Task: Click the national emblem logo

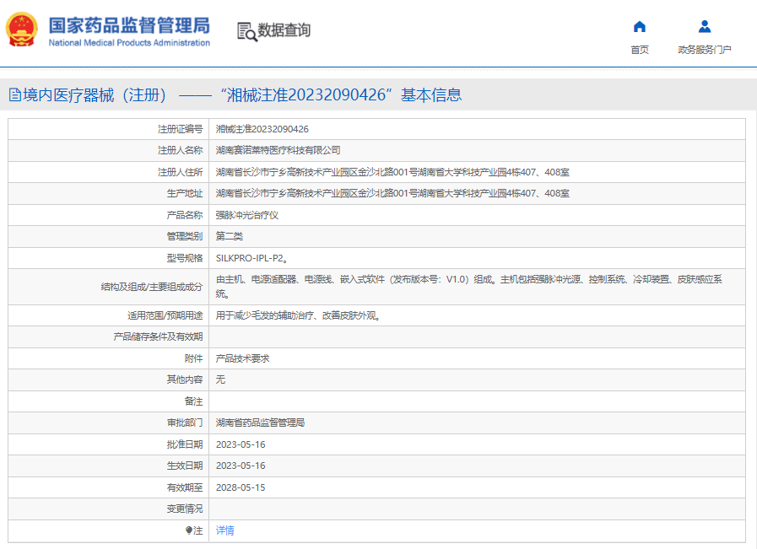Action: tap(21, 30)
